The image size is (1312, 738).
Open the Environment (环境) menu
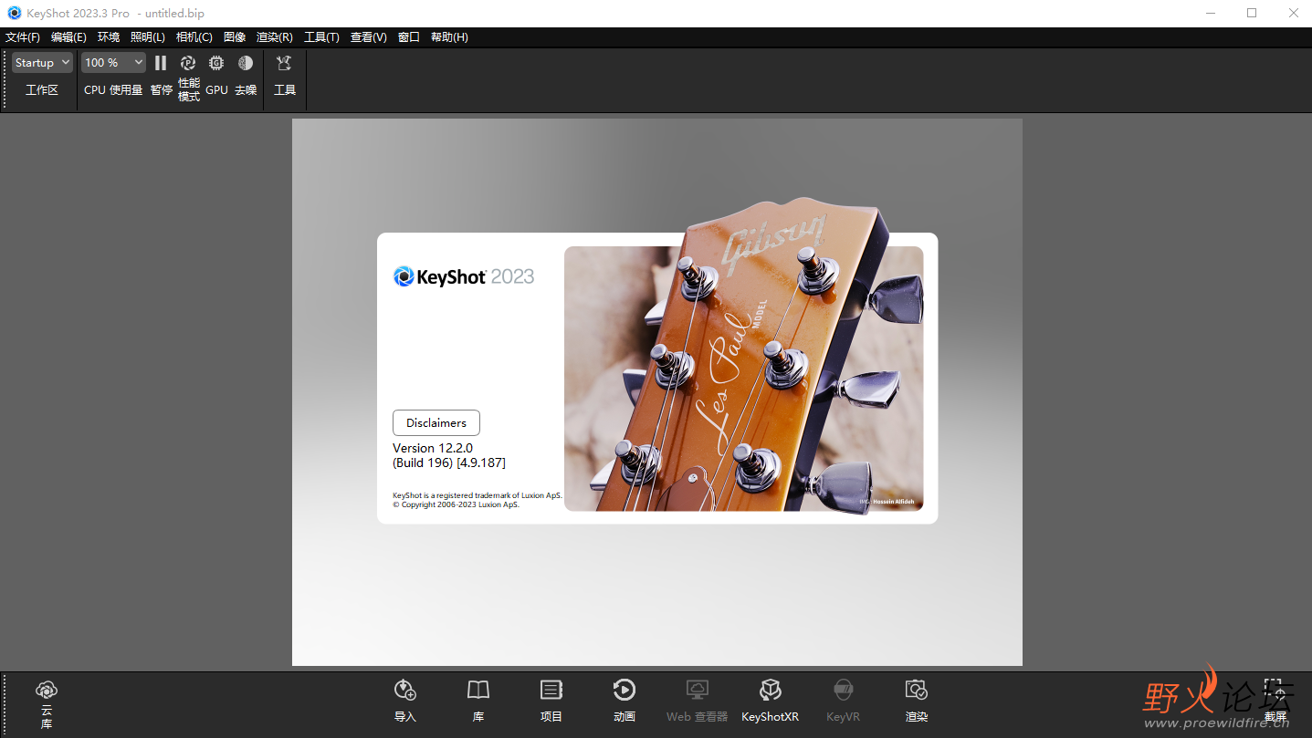tap(109, 37)
